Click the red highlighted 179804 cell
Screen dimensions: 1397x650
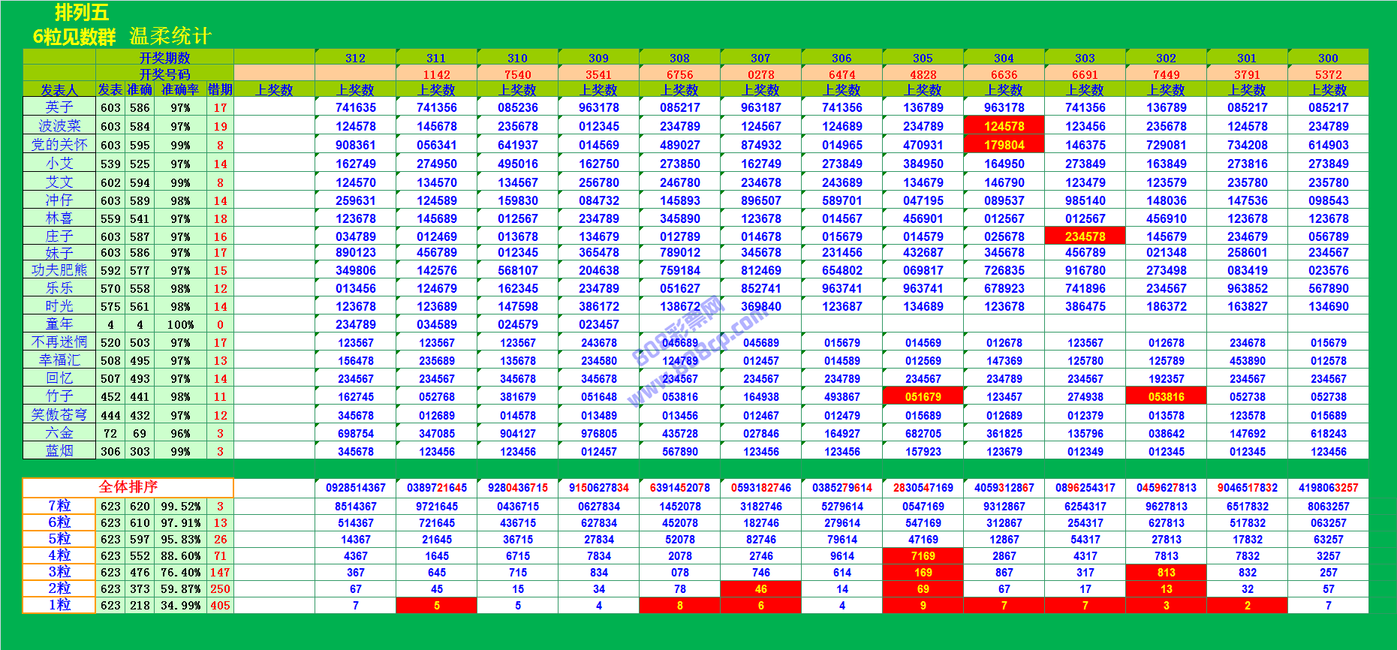(x=1004, y=145)
